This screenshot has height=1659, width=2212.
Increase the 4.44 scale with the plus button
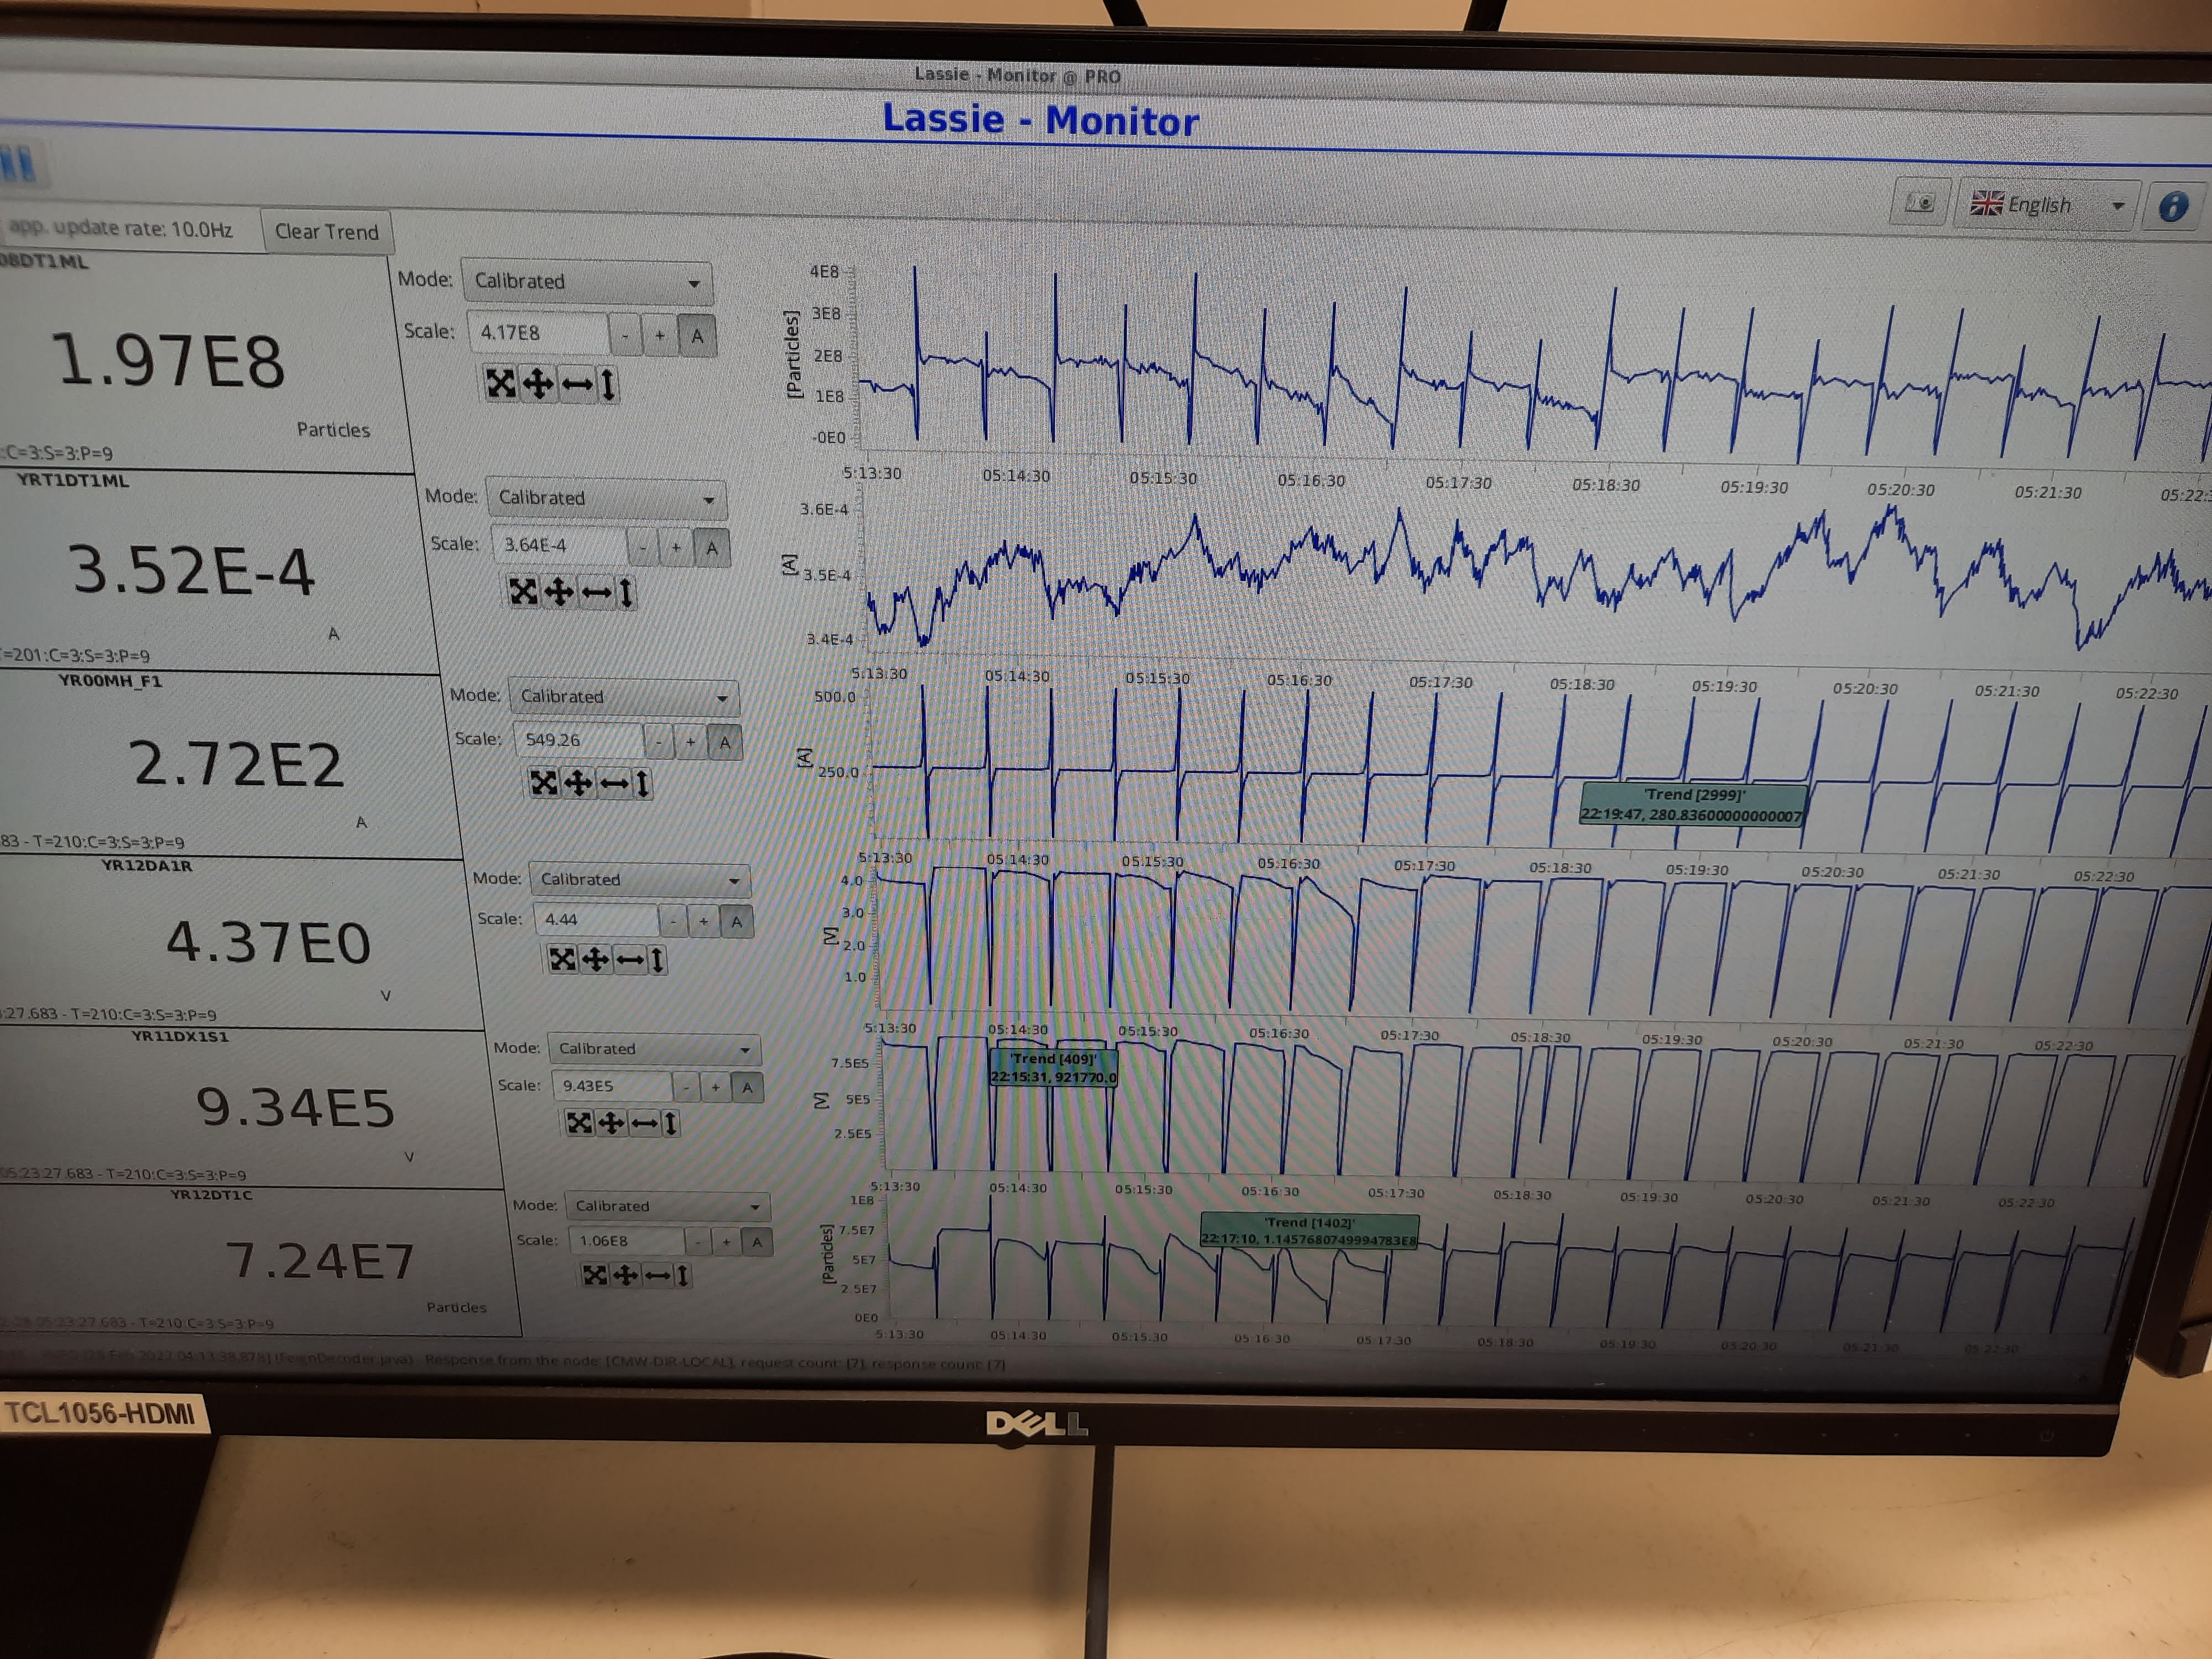[704, 921]
